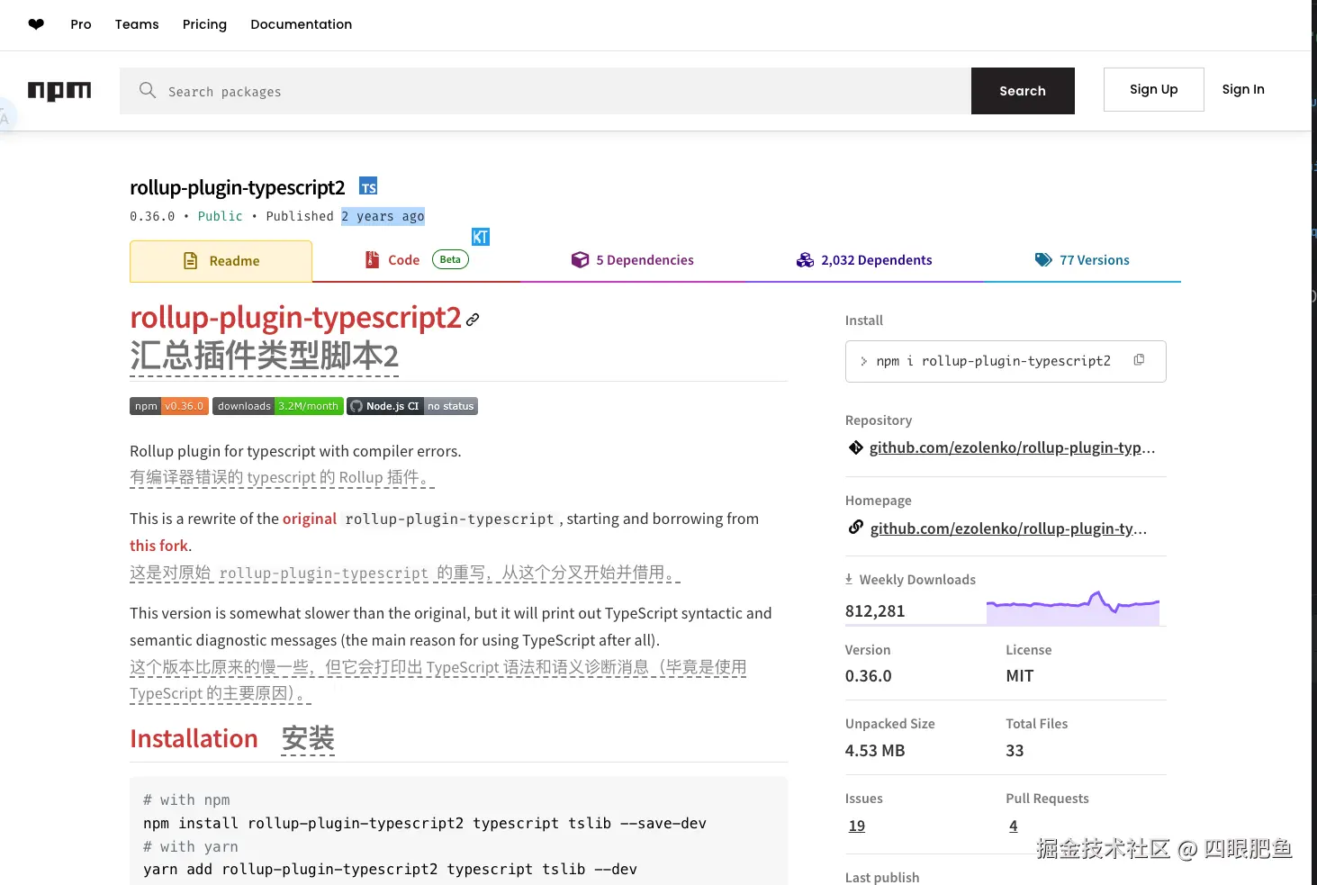The height and width of the screenshot is (885, 1317).
Task: Switch to the 5 Dependencies tab
Action: click(x=633, y=260)
